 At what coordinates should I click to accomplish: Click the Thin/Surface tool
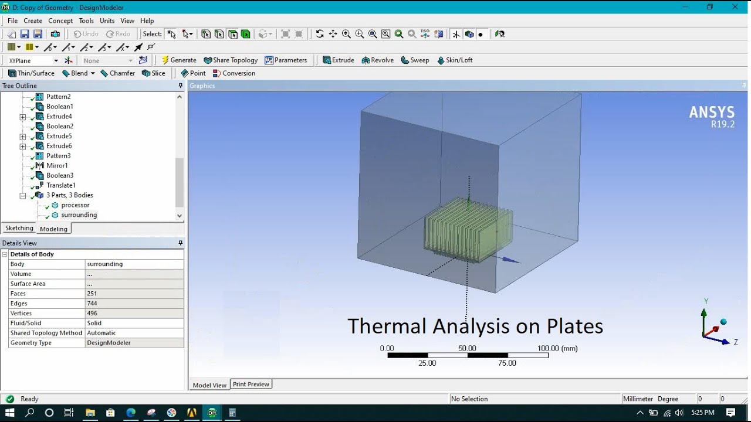[31, 73]
